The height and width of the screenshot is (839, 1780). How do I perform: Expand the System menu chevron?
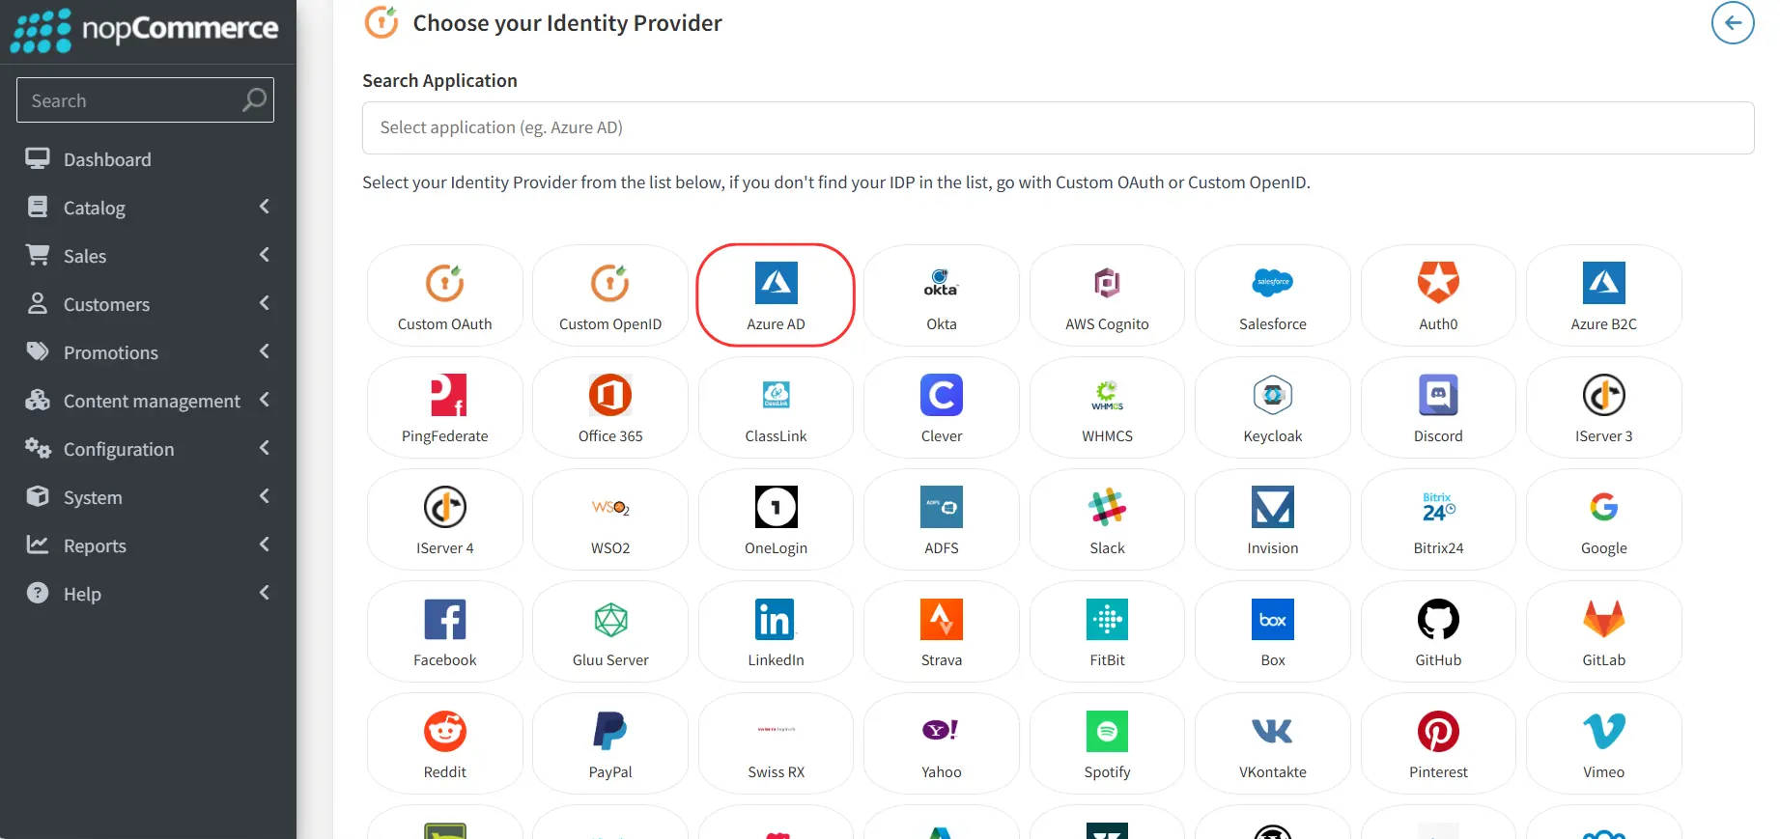point(264,496)
